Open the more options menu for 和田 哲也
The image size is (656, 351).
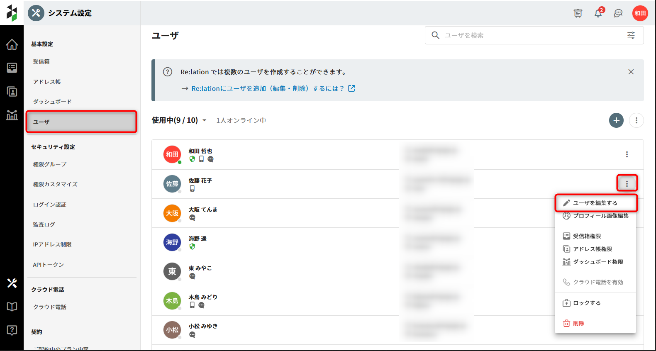pos(627,154)
